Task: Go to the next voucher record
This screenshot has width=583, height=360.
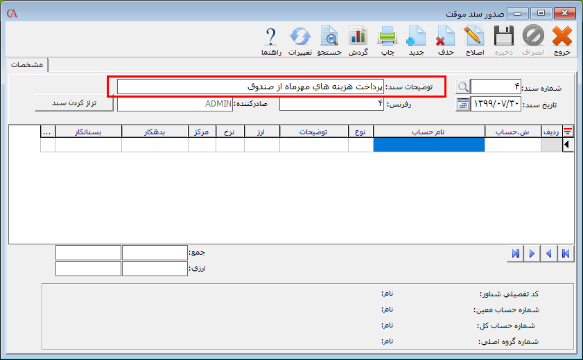Action: pos(532,253)
